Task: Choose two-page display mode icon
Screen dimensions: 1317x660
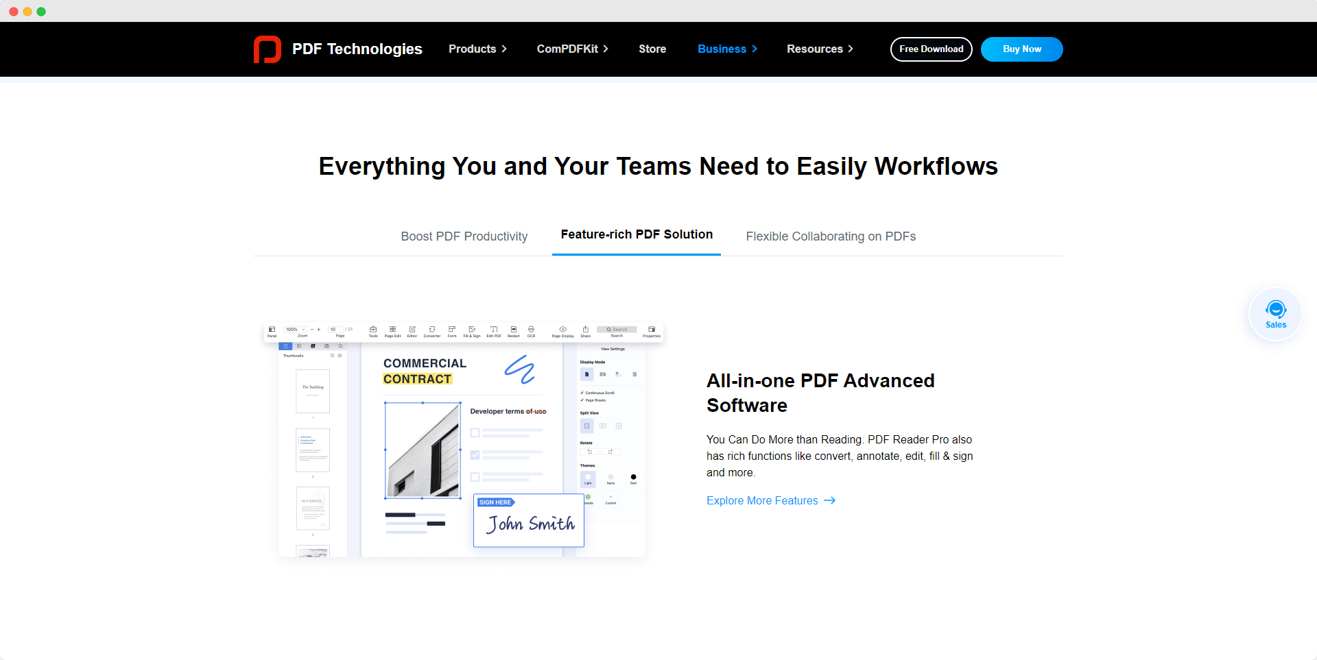Action: coord(602,374)
